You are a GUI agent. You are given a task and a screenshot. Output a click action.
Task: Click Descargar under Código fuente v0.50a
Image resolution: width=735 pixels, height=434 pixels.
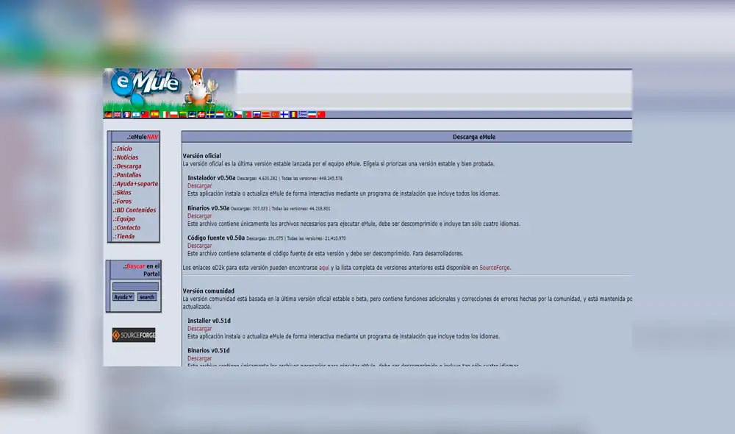coord(199,246)
